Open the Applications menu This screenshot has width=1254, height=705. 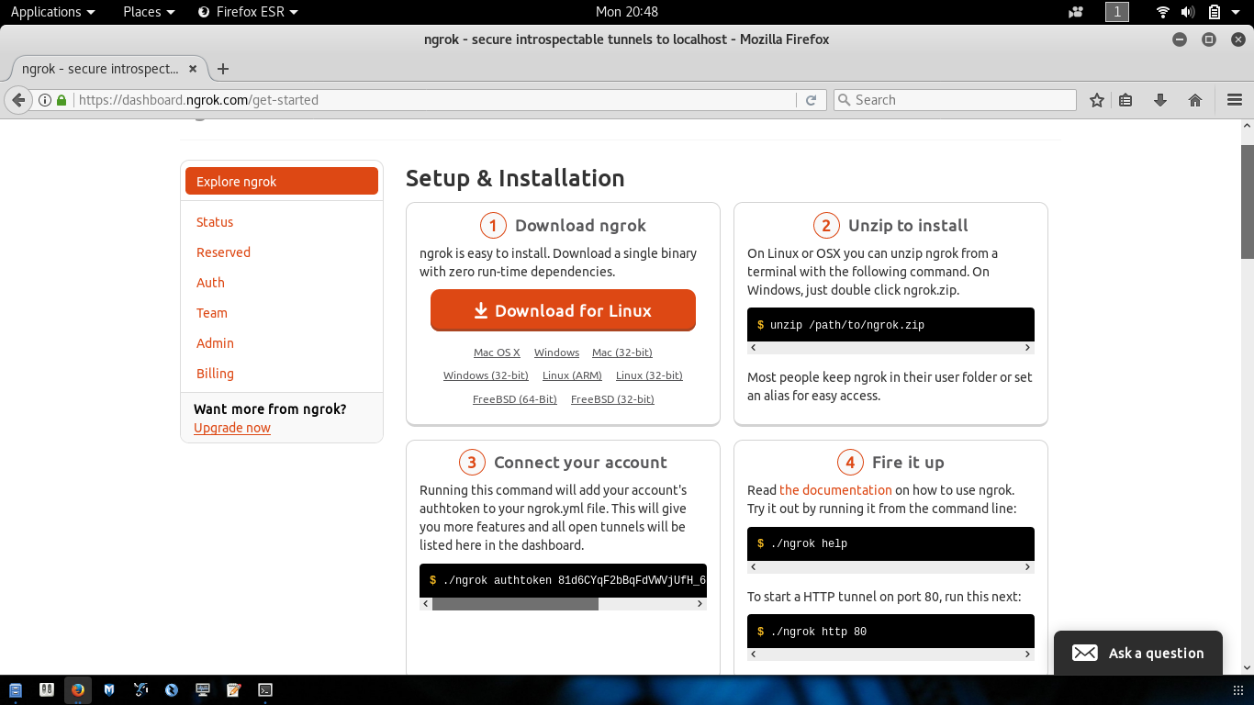click(52, 12)
